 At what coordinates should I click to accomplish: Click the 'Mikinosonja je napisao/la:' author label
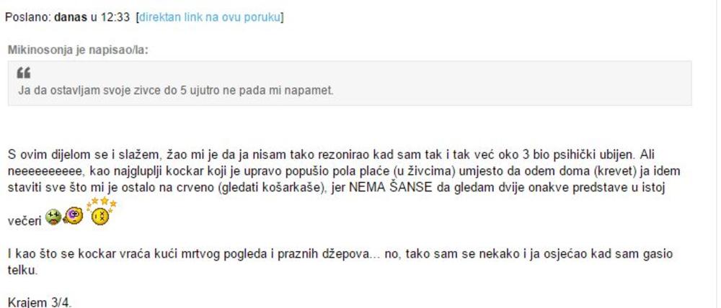click(79, 50)
